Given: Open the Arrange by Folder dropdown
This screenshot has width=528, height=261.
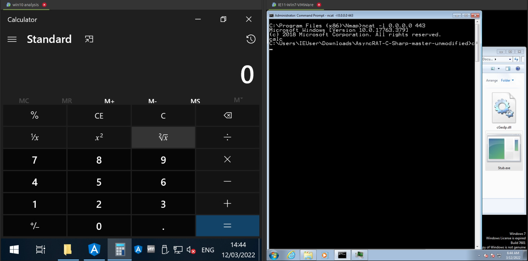Looking at the screenshot, I should click(x=507, y=80).
